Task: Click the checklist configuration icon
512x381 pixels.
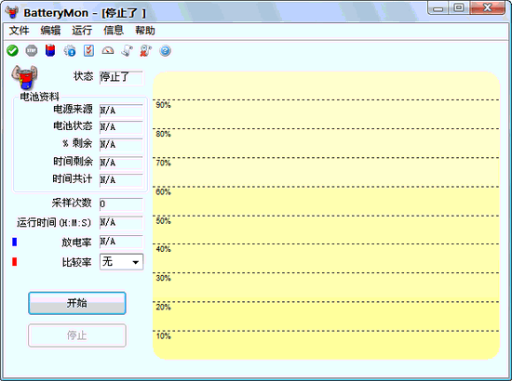Action: coord(88,50)
